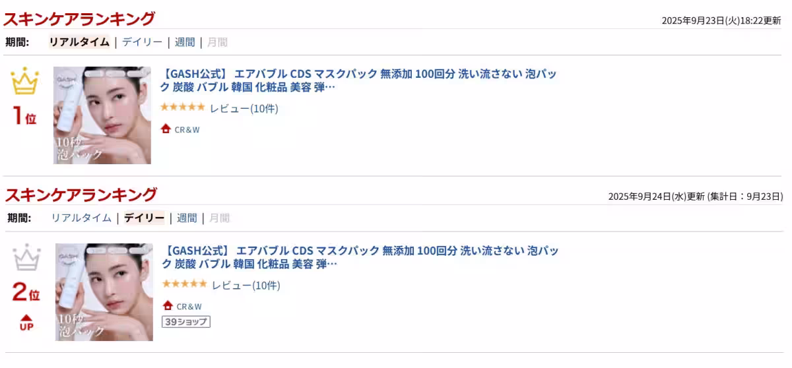Image resolution: width=792 pixels, height=368 pixels.
Task: Click the CR&W shop house icon in first listing
Action: click(x=166, y=129)
